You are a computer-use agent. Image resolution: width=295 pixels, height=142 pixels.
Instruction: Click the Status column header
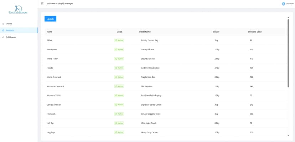pyautogui.click(x=119, y=32)
